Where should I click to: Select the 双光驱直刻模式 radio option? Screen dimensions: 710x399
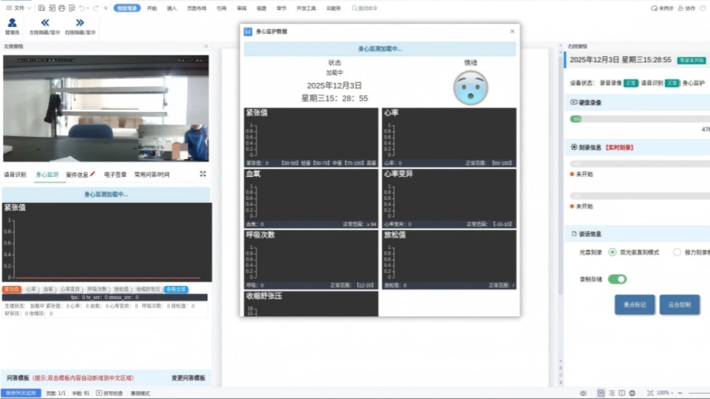pyautogui.click(x=613, y=252)
